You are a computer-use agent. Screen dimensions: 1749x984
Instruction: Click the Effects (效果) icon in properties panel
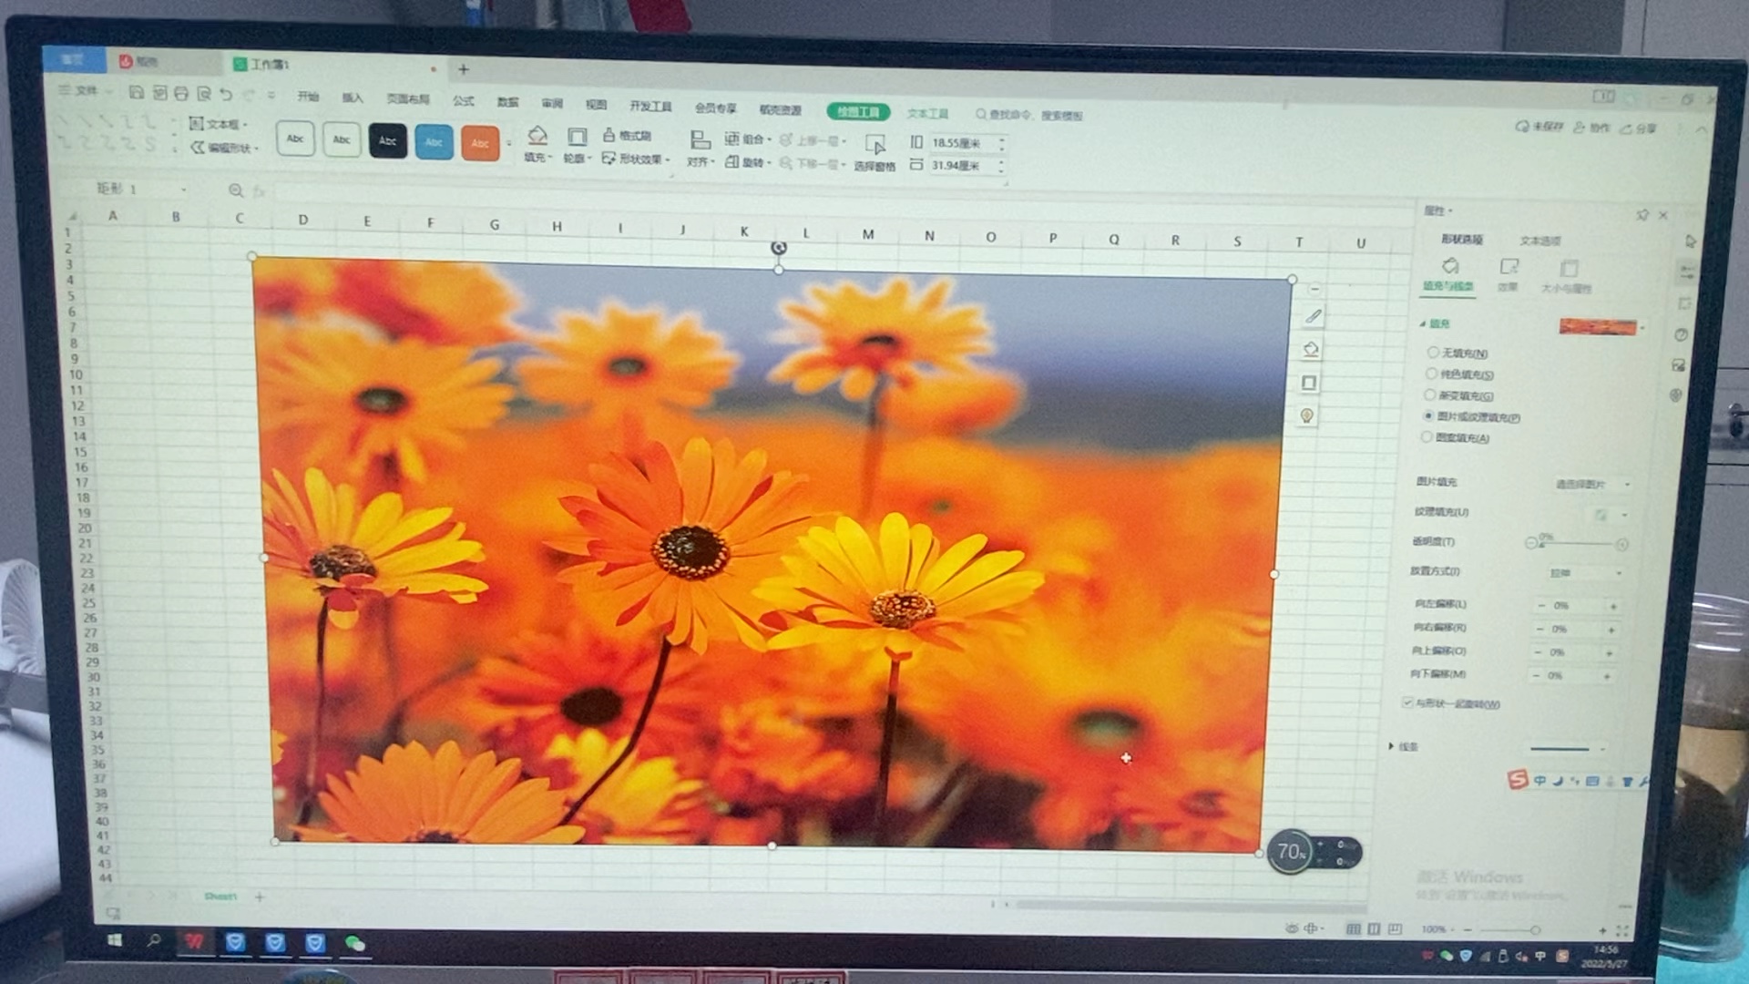[1509, 268]
